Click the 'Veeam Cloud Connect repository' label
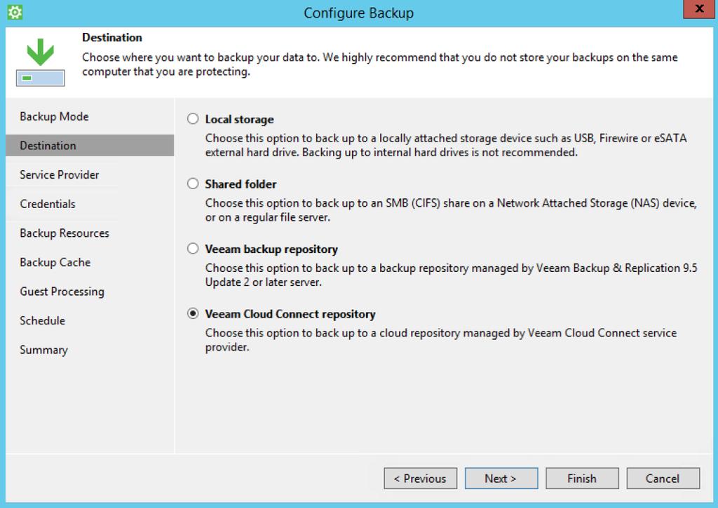 [x=290, y=314]
